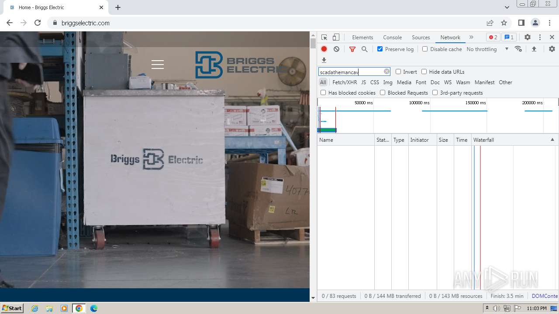The width and height of the screenshot is (559, 314).
Task: Open DevTools customize three-dot menu
Action: (x=540, y=38)
